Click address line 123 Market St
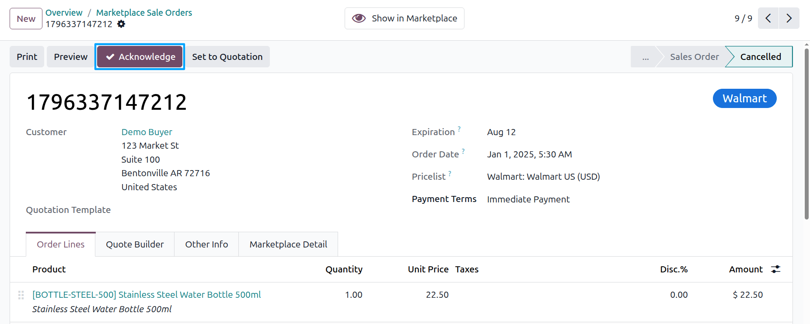This screenshot has height=324, width=810. click(150, 146)
